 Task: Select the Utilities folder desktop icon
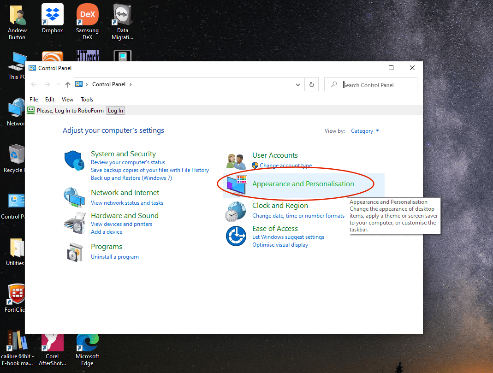pyautogui.click(x=15, y=252)
